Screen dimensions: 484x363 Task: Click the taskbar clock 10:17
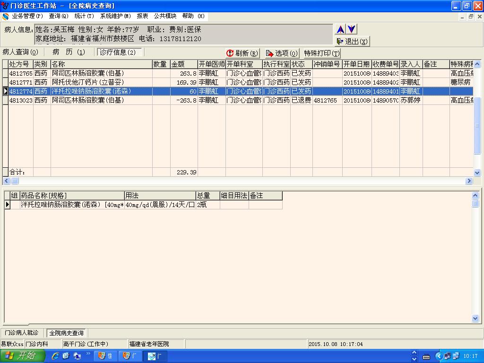(x=470, y=356)
